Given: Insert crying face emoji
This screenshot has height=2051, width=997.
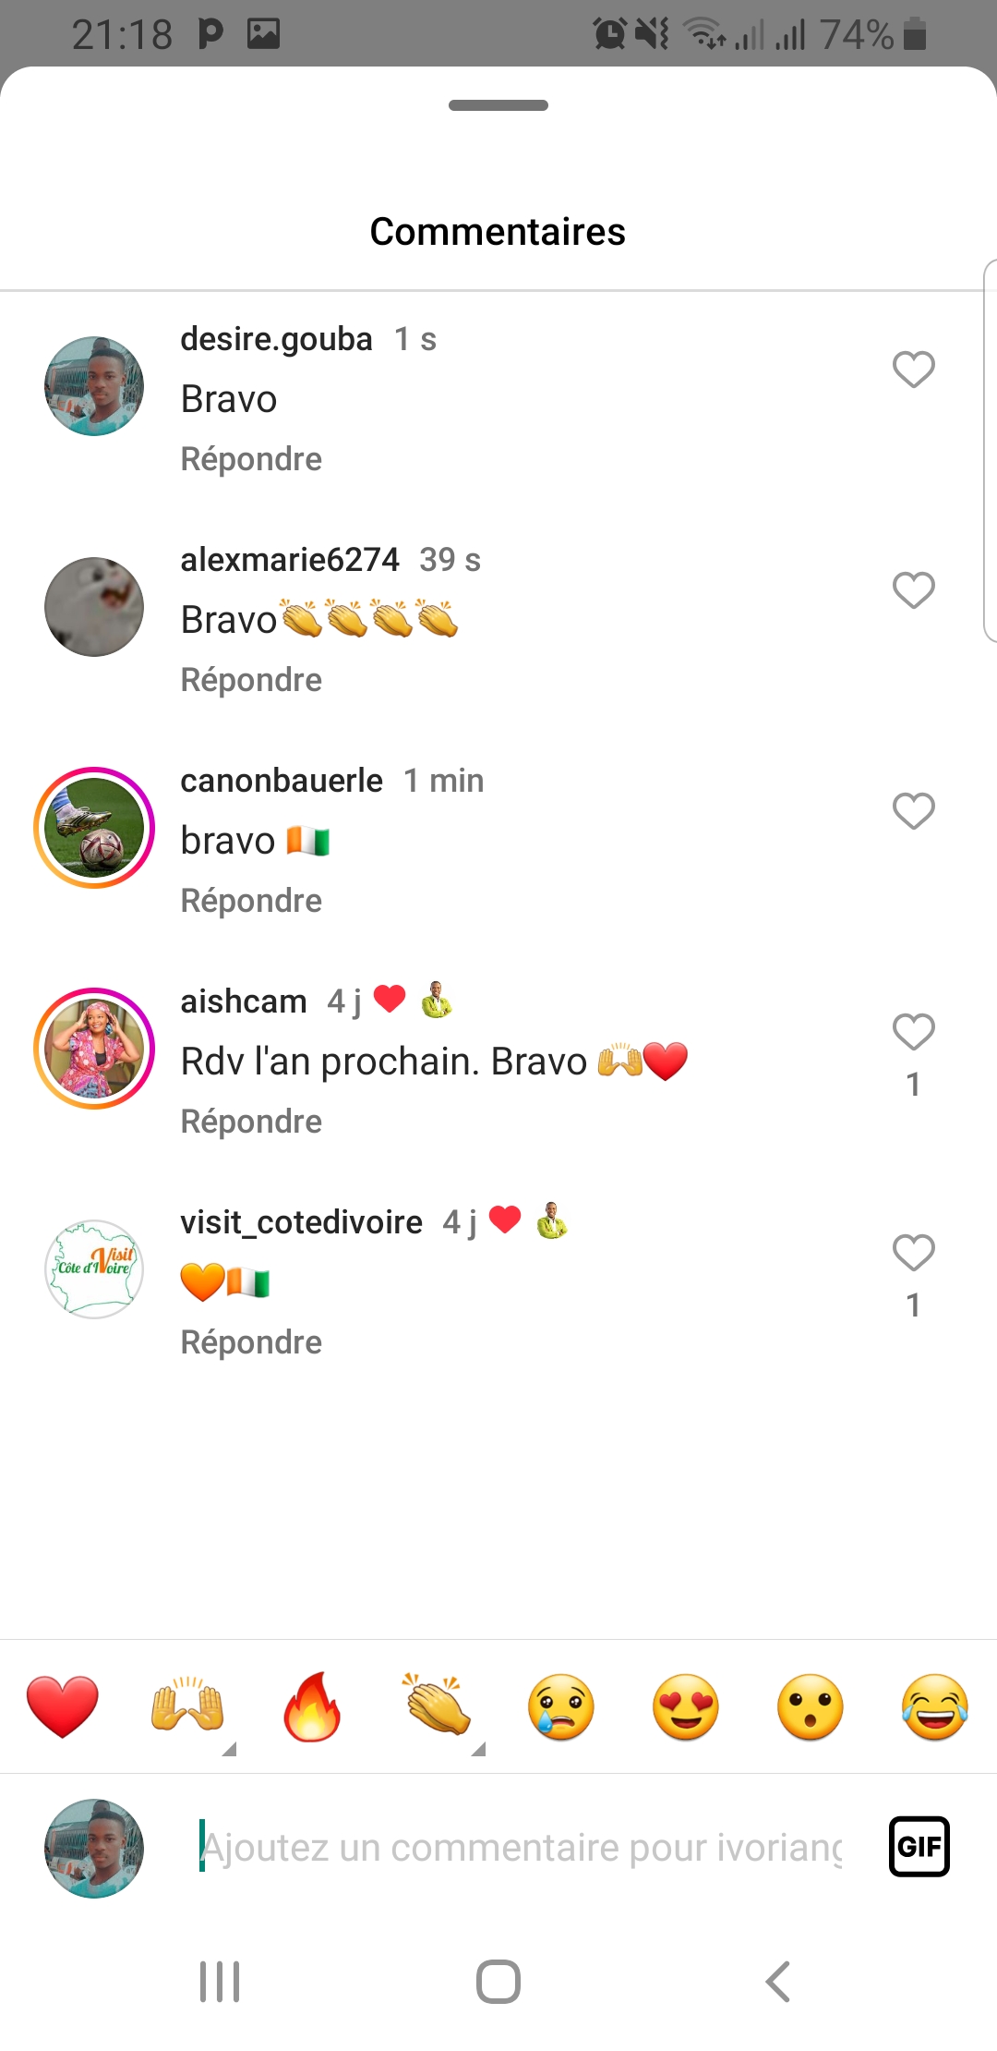Looking at the screenshot, I should (x=561, y=1706).
